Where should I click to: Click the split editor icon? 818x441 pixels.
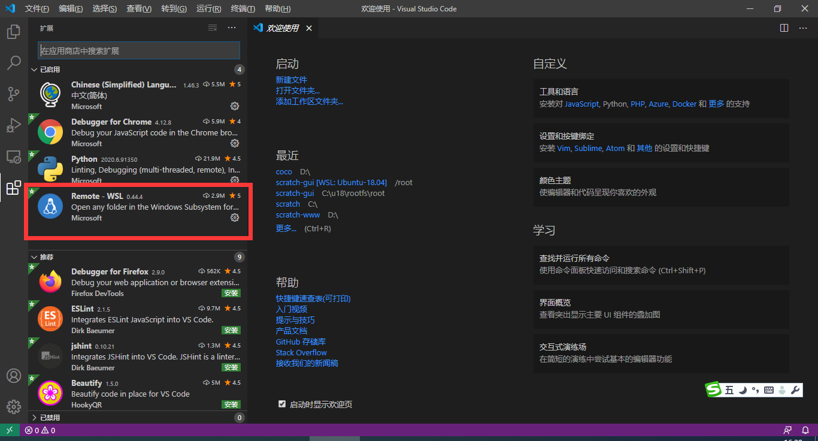(x=784, y=28)
